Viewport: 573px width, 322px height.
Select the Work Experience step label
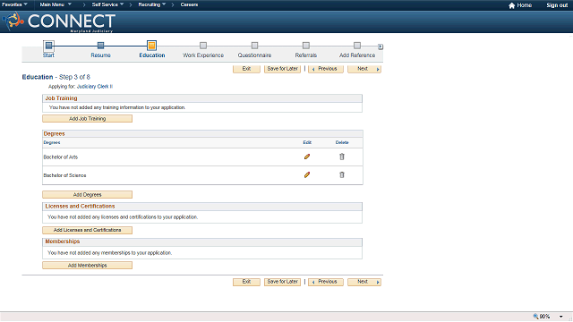[x=203, y=55]
